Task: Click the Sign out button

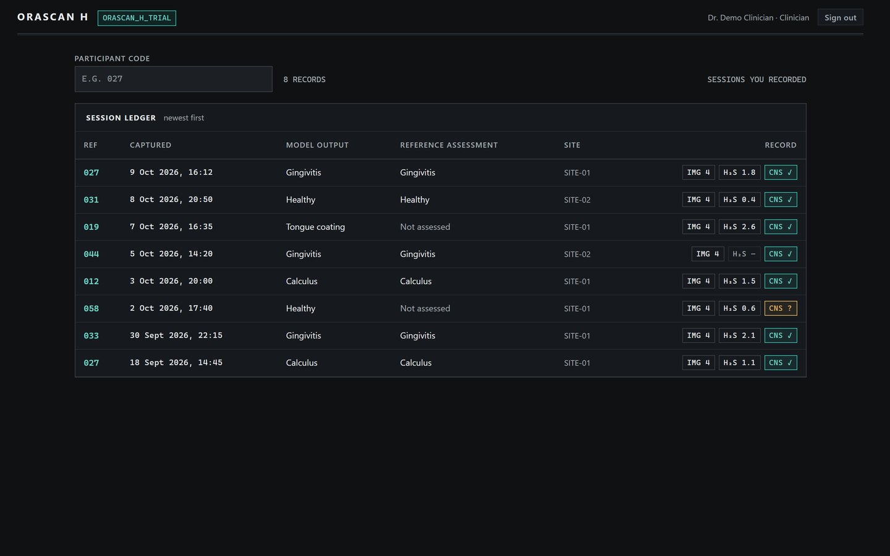Action: (x=840, y=17)
